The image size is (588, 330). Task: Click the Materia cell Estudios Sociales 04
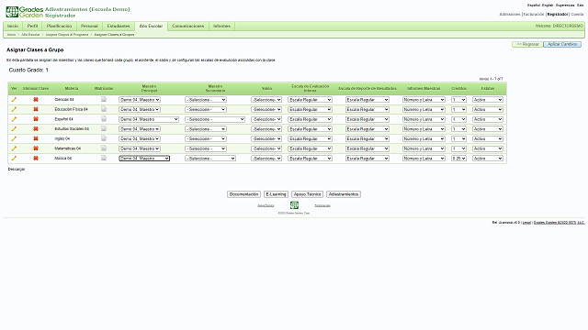(x=72, y=128)
